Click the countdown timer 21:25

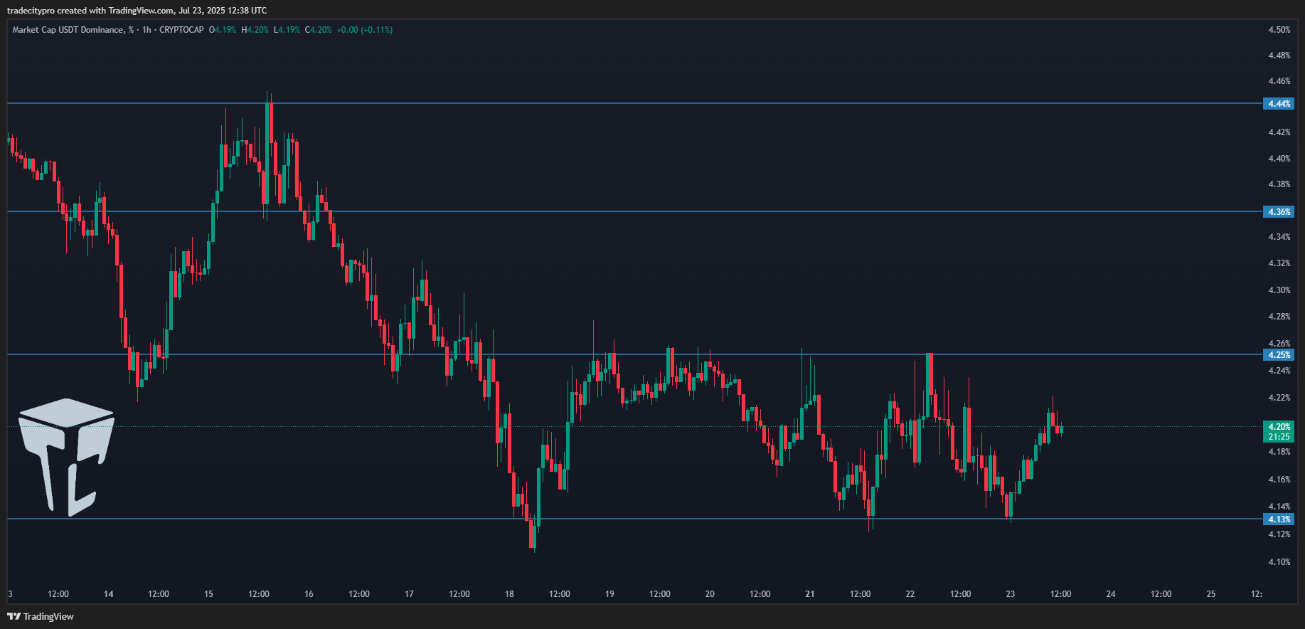pyautogui.click(x=1279, y=437)
